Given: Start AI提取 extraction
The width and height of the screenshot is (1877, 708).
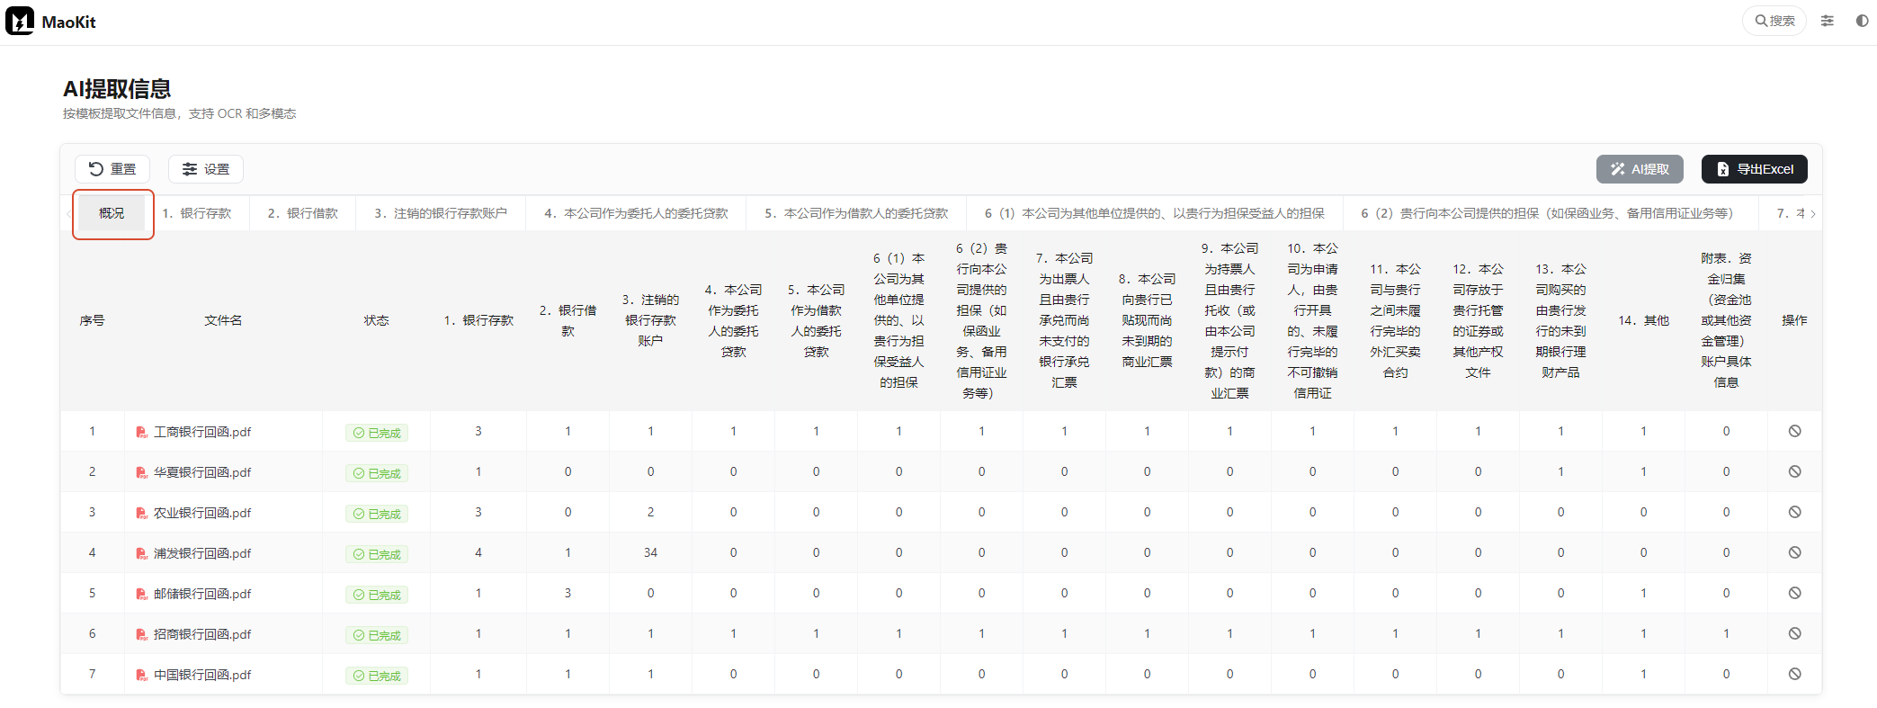Looking at the screenshot, I should [x=1640, y=169].
